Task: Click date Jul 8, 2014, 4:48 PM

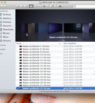Action: [x=73, y=46]
